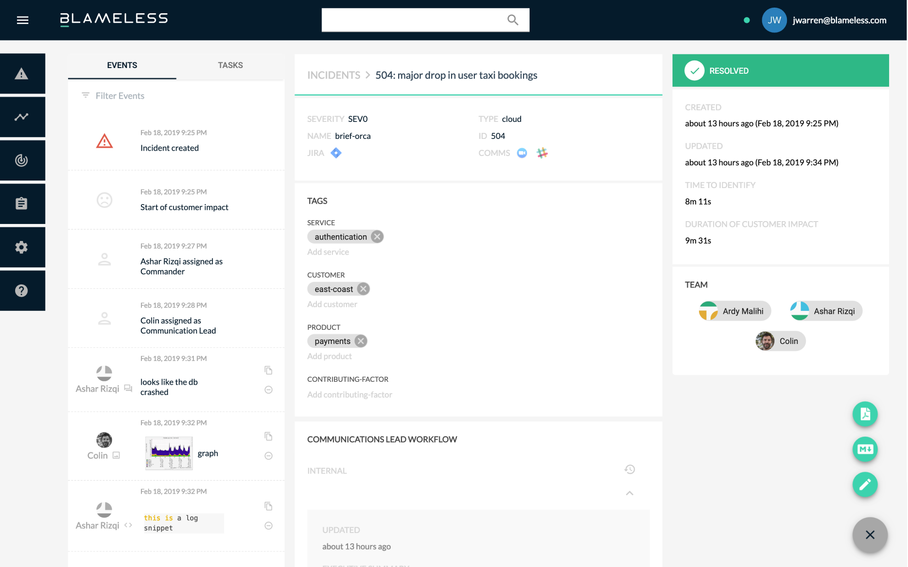This screenshot has width=908, height=567.
Task: Click the search magnifier icon
Action: click(513, 20)
